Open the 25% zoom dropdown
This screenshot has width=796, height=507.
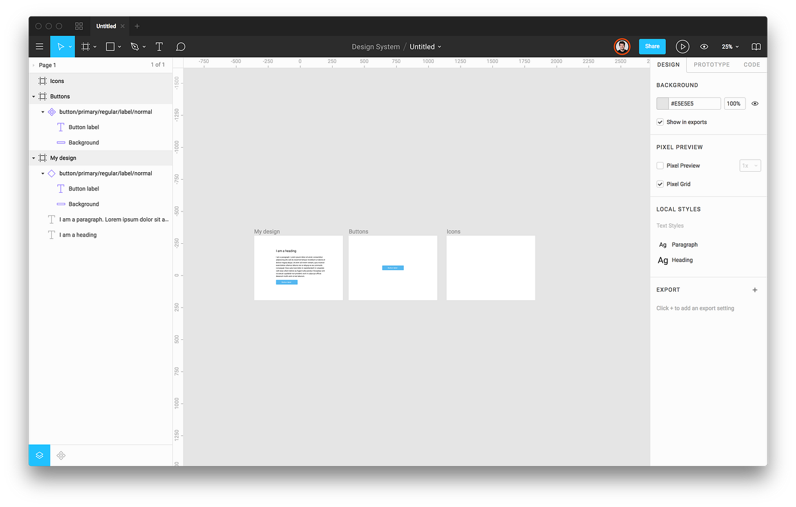[730, 47]
